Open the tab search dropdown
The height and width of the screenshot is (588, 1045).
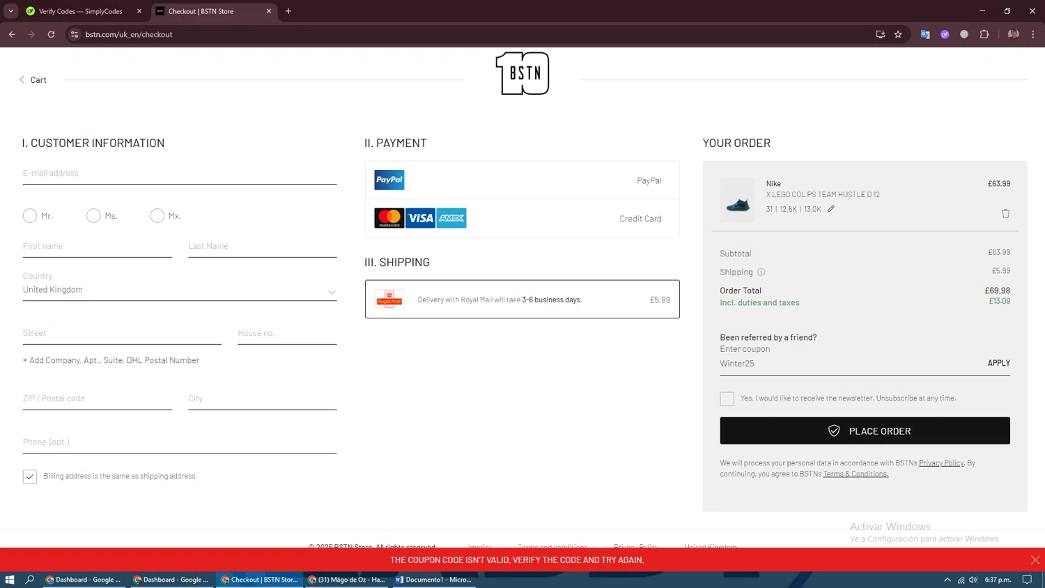click(x=10, y=11)
